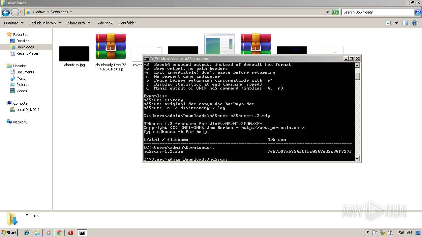Select Desktop in Favorites

[23, 41]
